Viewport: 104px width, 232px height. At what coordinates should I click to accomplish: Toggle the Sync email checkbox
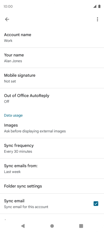[96, 204]
